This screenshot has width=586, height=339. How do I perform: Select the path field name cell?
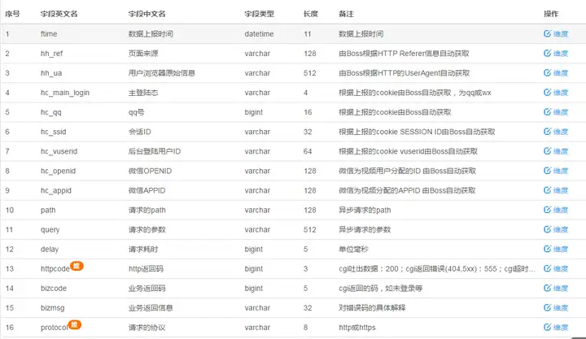point(48,211)
